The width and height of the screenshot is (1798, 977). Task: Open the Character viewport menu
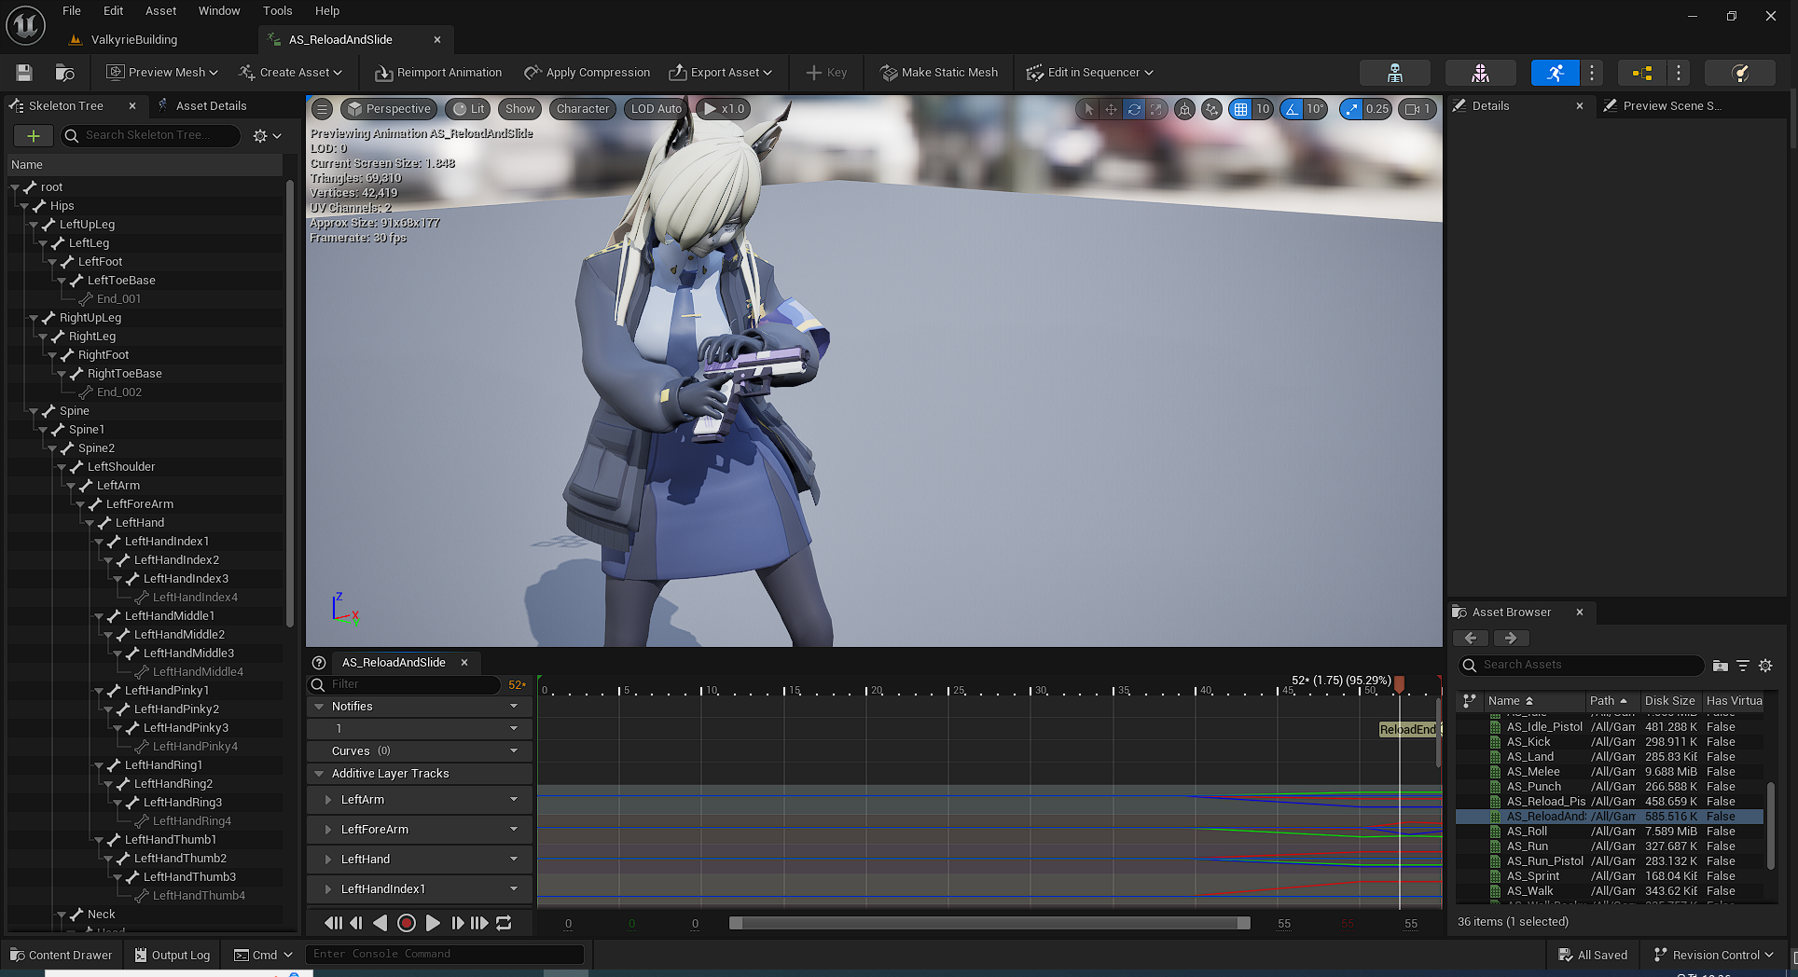pos(582,109)
